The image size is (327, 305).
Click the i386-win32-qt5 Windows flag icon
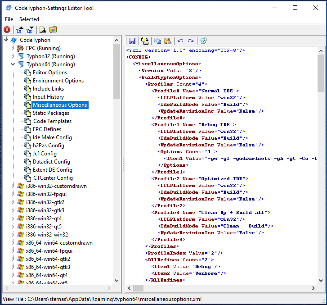coord(20,227)
